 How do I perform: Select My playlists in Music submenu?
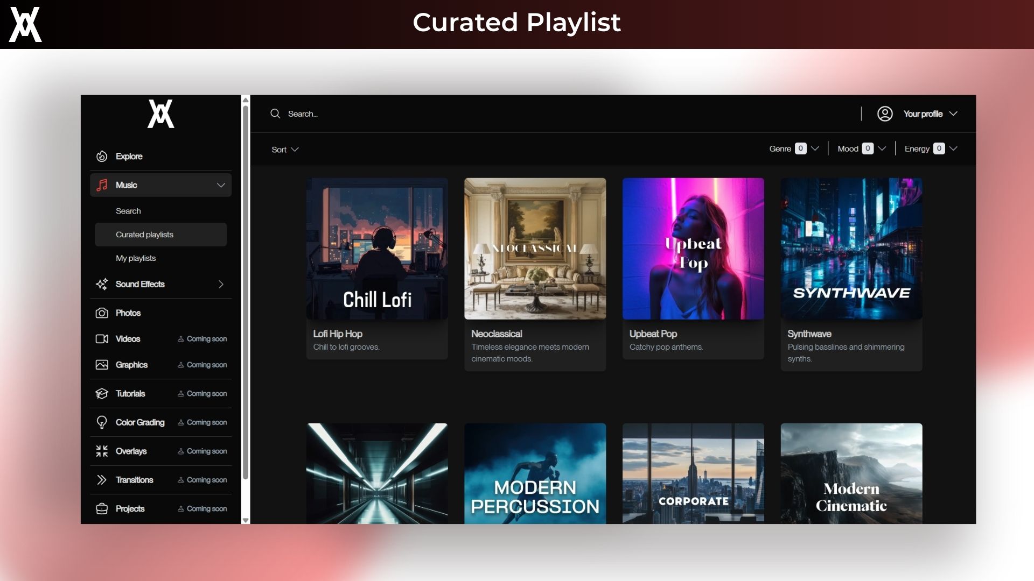point(136,258)
